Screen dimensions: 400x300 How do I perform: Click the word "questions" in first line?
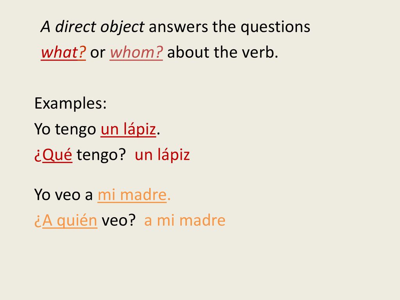tap(275, 27)
